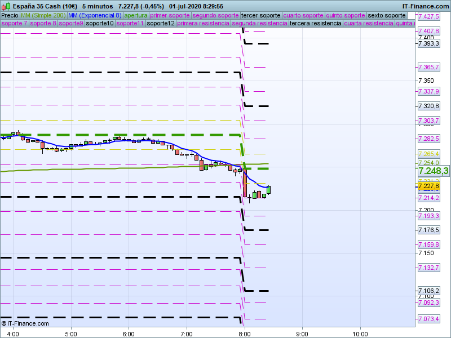Select the MM (Simple 200) indicator label
The image size is (451, 338).
pos(43,16)
